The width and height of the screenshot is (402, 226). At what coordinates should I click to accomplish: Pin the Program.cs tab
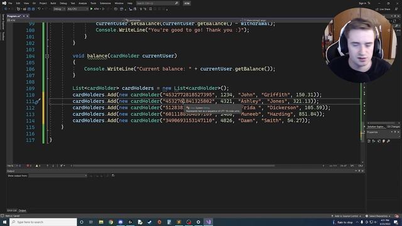coord(24,16)
